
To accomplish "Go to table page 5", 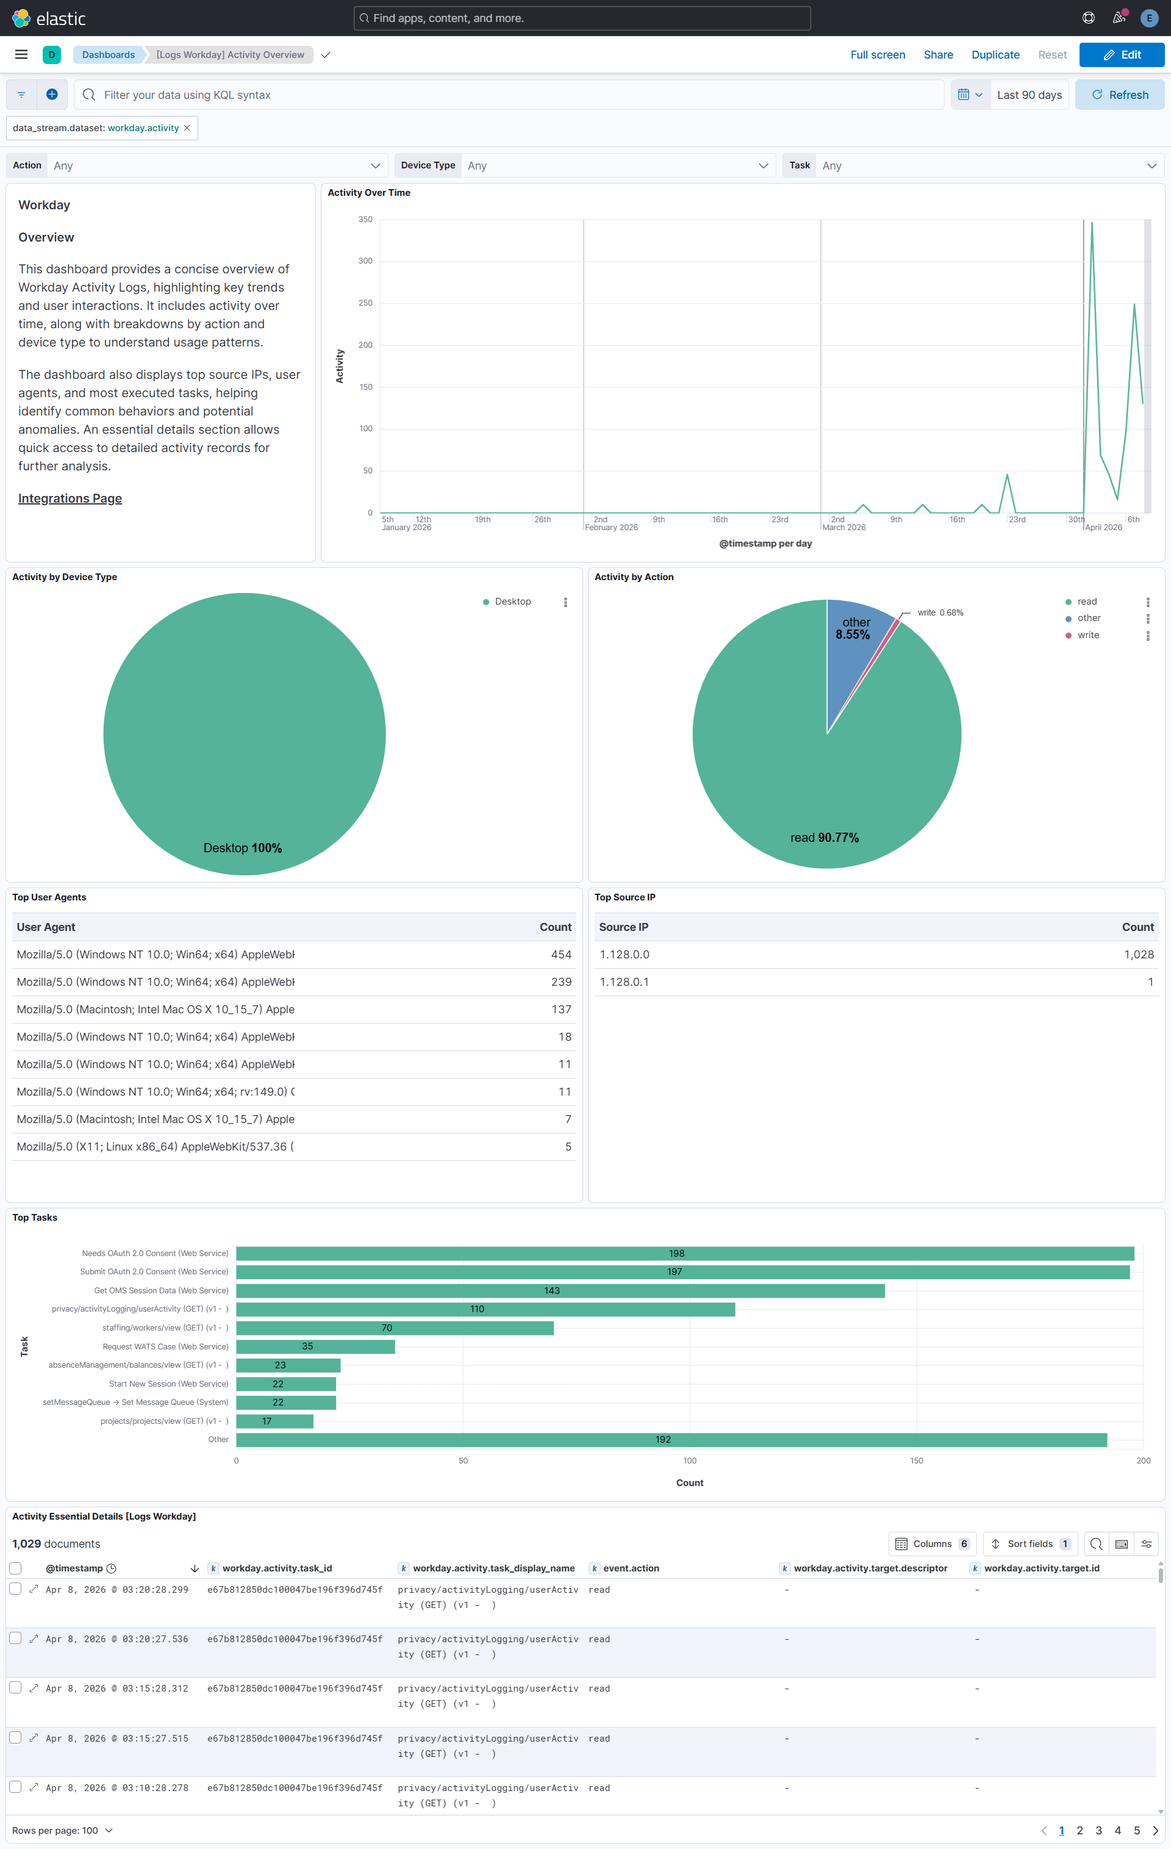I will tap(1137, 1831).
